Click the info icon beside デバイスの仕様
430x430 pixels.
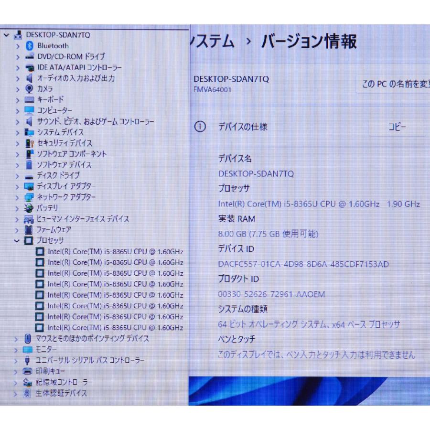click(x=200, y=127)
